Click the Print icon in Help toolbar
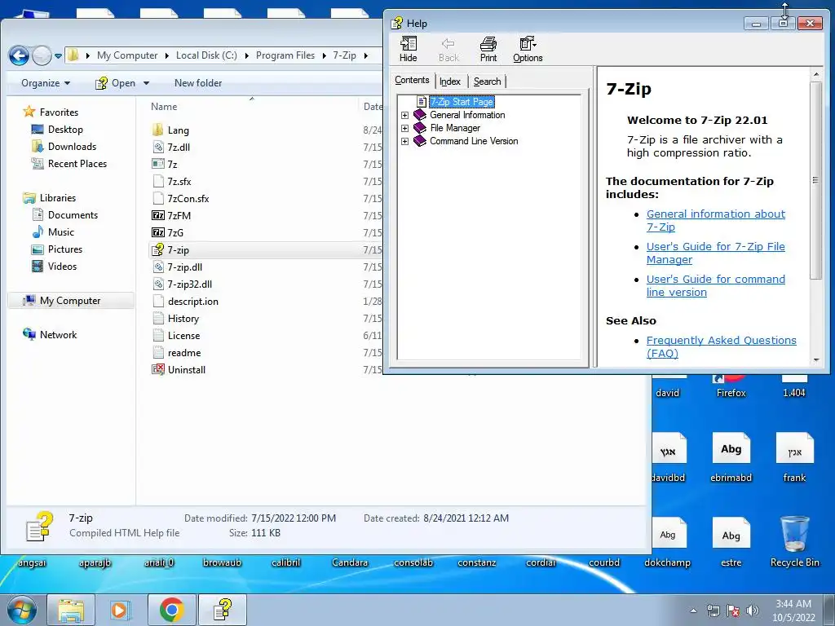 click(x=488, y=44)
